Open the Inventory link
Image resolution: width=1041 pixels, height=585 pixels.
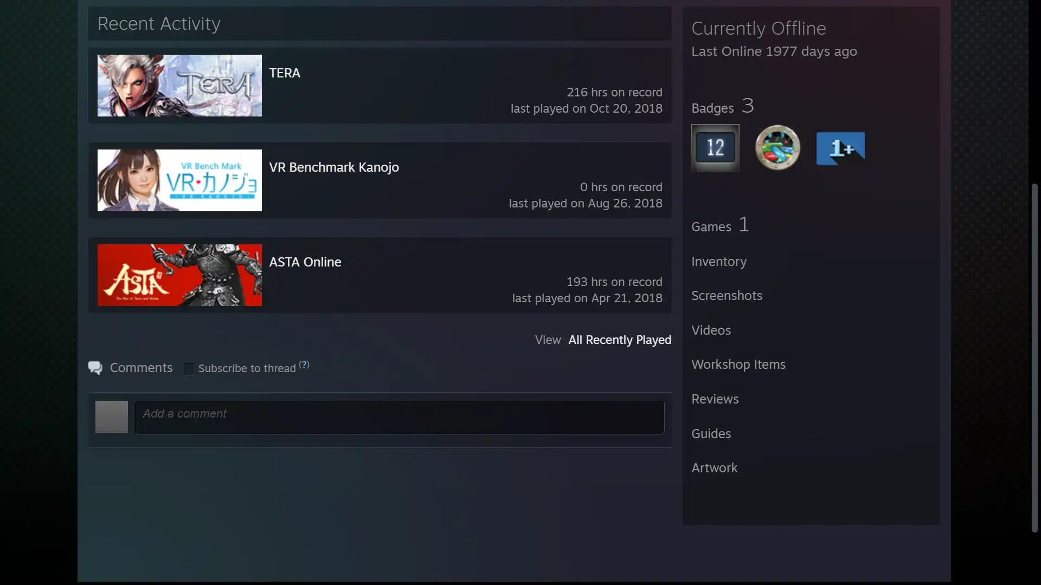coord(719,262)
